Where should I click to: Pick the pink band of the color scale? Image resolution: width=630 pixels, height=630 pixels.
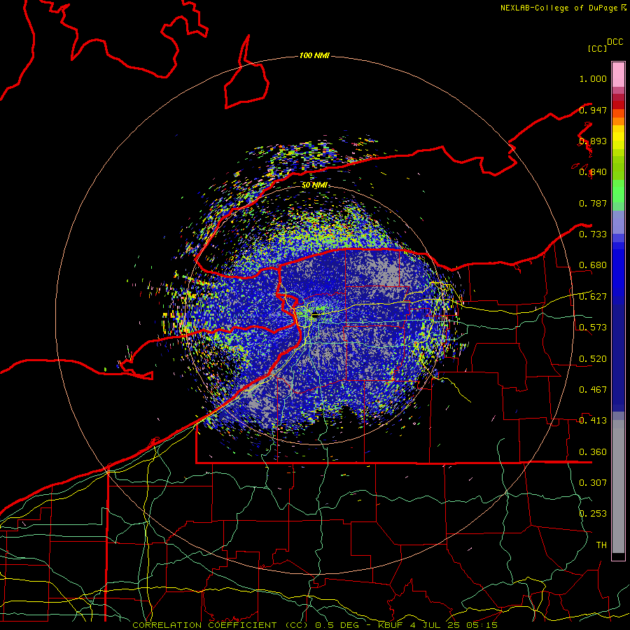(x=618, y=75)
